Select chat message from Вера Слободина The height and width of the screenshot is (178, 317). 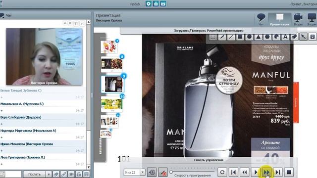(x=43, y=121)
